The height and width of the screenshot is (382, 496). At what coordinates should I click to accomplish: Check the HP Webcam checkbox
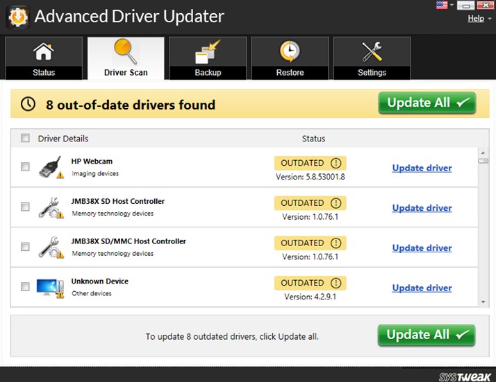click(25, 166)
